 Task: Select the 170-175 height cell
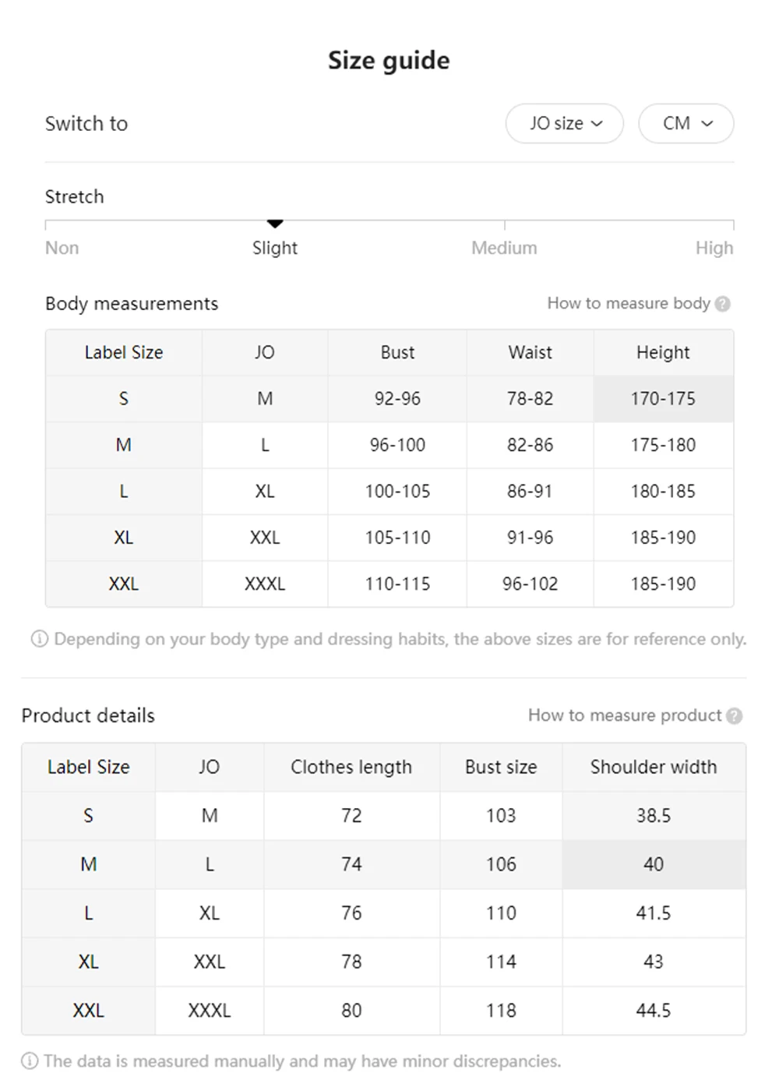click(663, 399)
